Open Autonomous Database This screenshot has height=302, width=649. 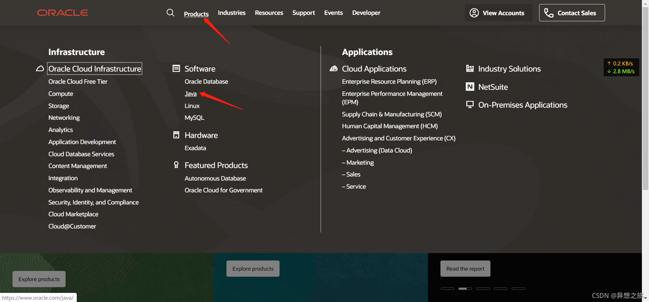pyautogui.click(x=215, y=179)
